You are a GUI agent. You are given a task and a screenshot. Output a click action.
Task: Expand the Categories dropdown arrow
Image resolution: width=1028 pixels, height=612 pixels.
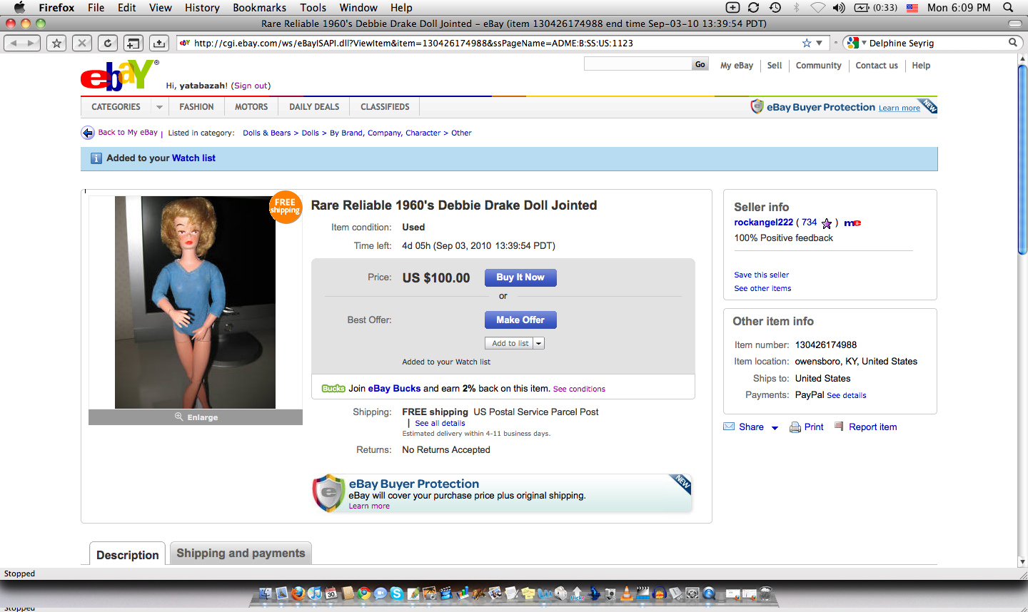click(x=159, y=107)
